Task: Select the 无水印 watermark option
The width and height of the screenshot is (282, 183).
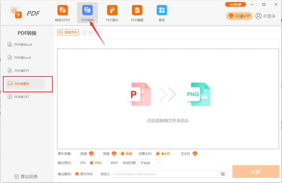Action: (178, 154)
